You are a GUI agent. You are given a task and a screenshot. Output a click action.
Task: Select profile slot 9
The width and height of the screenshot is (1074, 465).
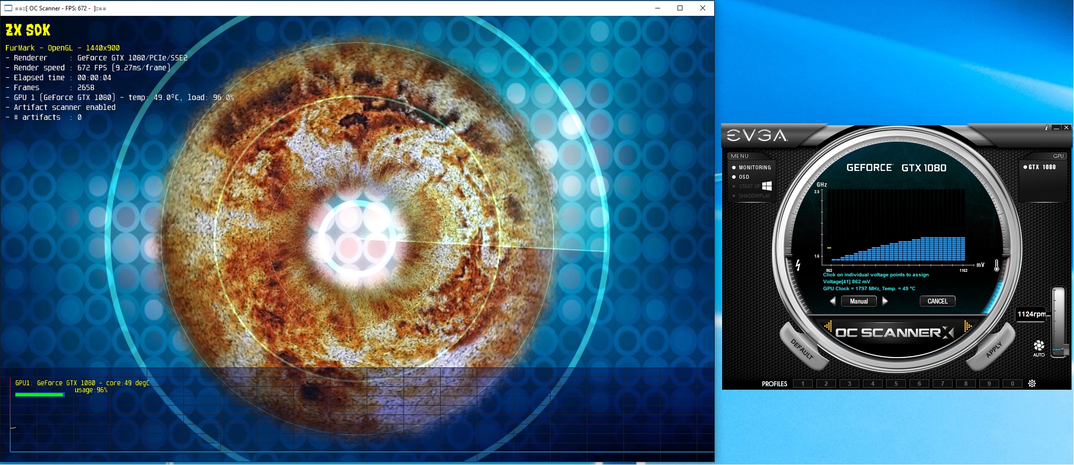click(x=989, y=383)
